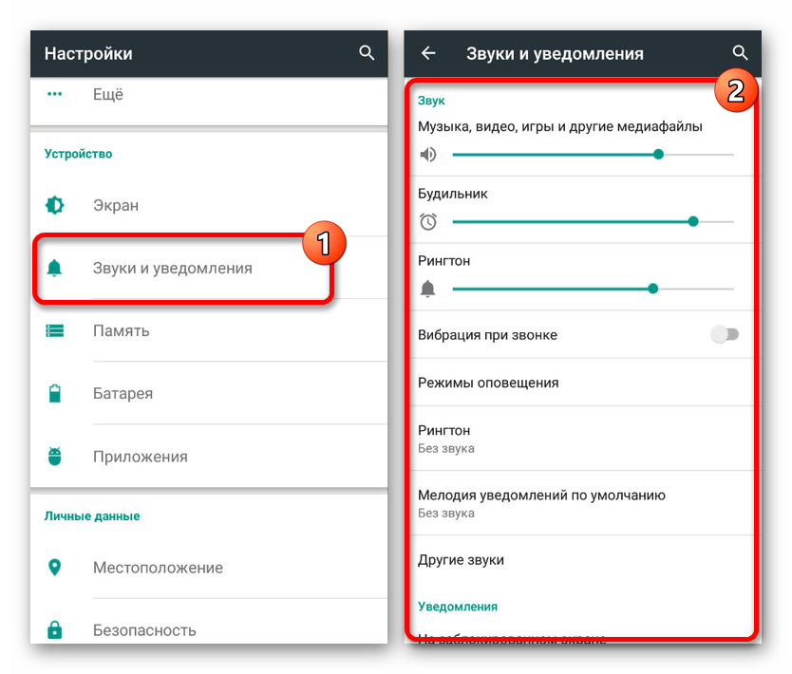This screenshot has width=792, height=674.
Task: Toggle the Вибрация при звонке switch
Action: [725, 334]
